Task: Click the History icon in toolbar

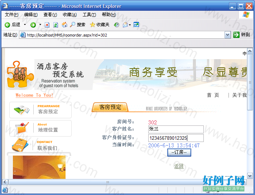Action: tap(116, 25)
